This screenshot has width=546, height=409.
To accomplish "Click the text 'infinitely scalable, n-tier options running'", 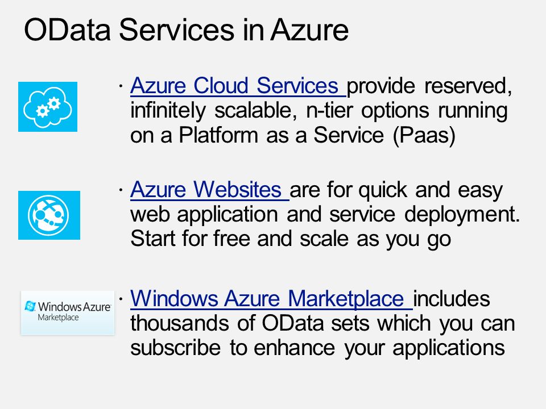I will coord(319,111).
